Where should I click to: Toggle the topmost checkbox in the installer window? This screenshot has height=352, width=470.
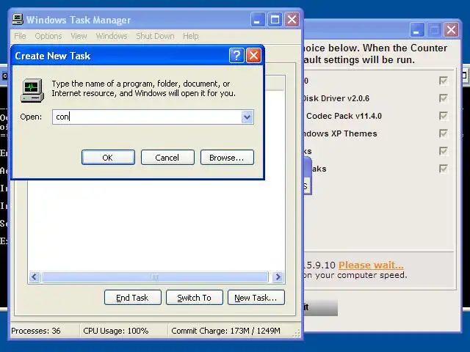point(444,81)
